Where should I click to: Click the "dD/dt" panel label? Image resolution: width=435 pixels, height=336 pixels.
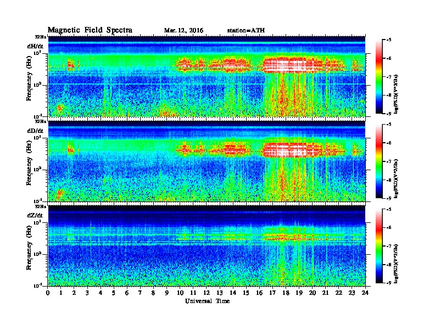[x=35, y=131]
